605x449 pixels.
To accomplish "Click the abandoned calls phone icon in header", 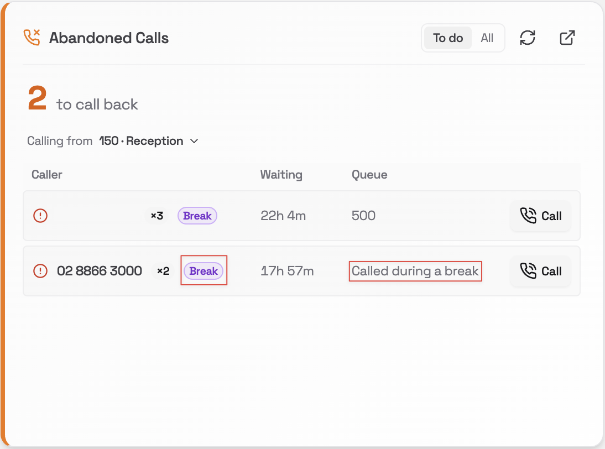I will point(32,38).
